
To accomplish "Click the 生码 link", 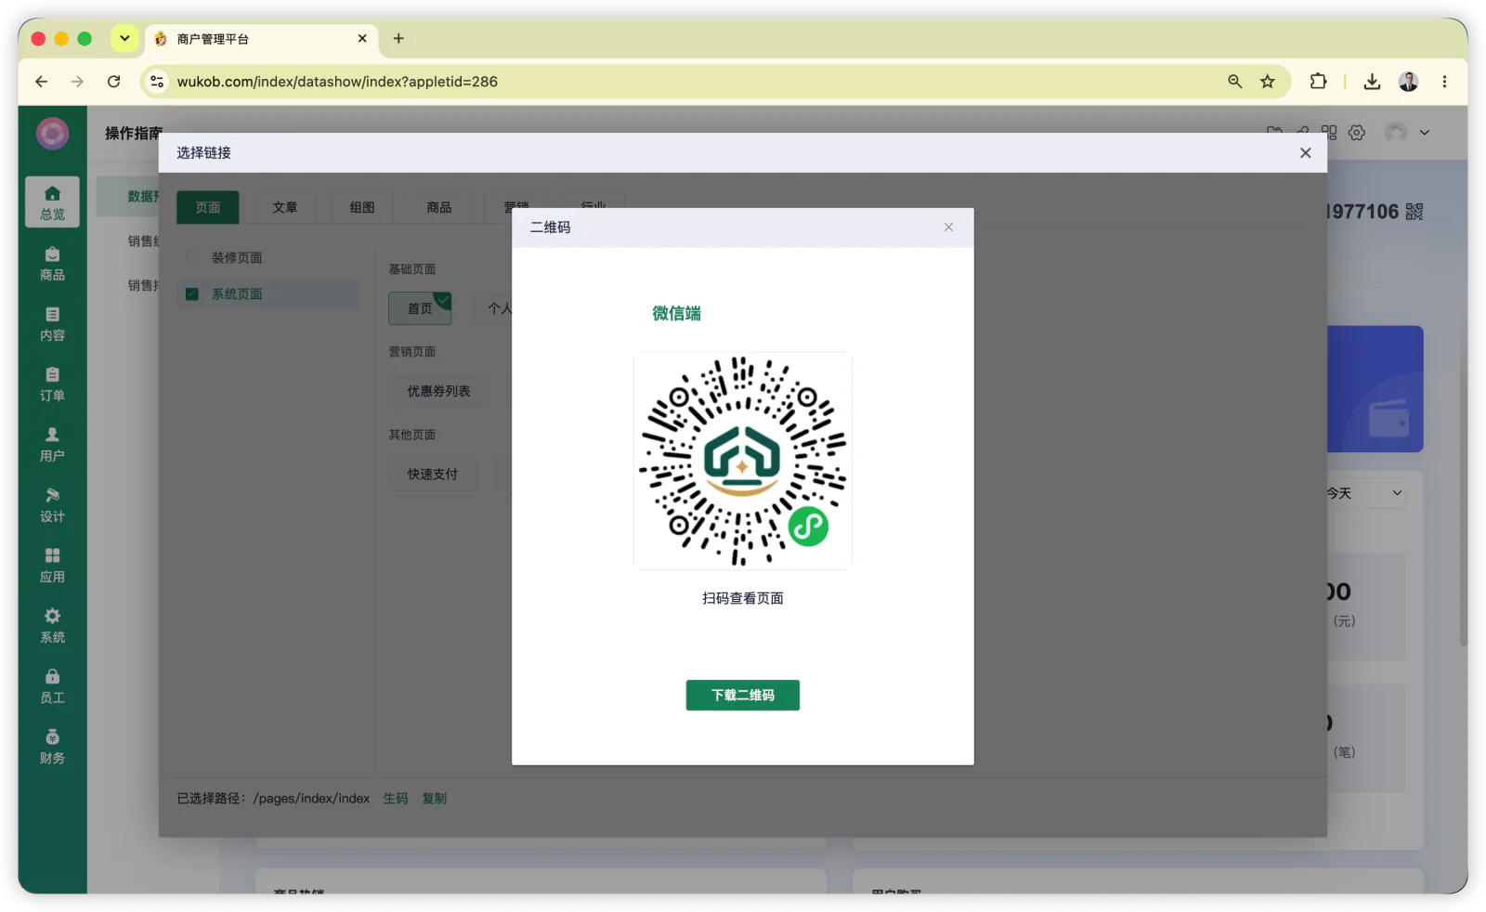I will 396,799.
